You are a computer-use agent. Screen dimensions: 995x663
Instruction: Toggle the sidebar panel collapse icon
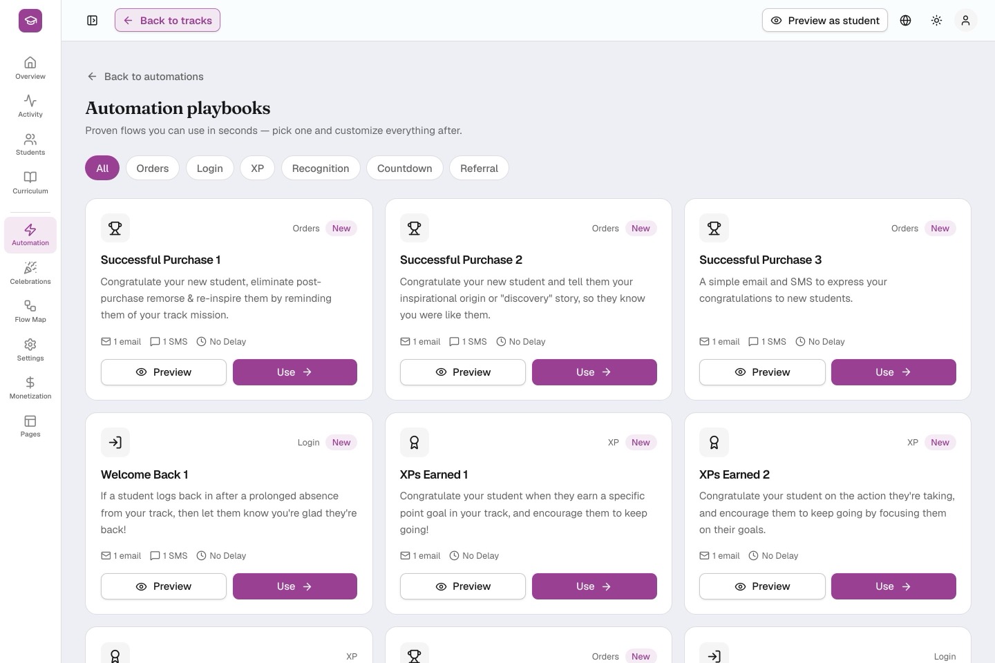[93, 21]
